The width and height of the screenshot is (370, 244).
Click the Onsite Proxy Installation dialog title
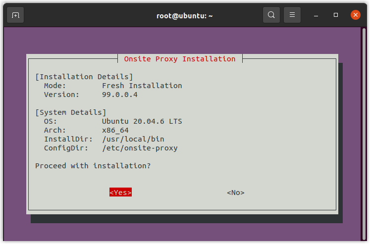point(180,59)
